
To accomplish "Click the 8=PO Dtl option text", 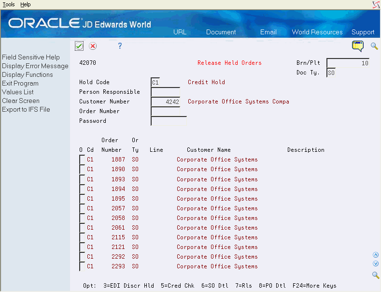I will click(x=272, y=286).
